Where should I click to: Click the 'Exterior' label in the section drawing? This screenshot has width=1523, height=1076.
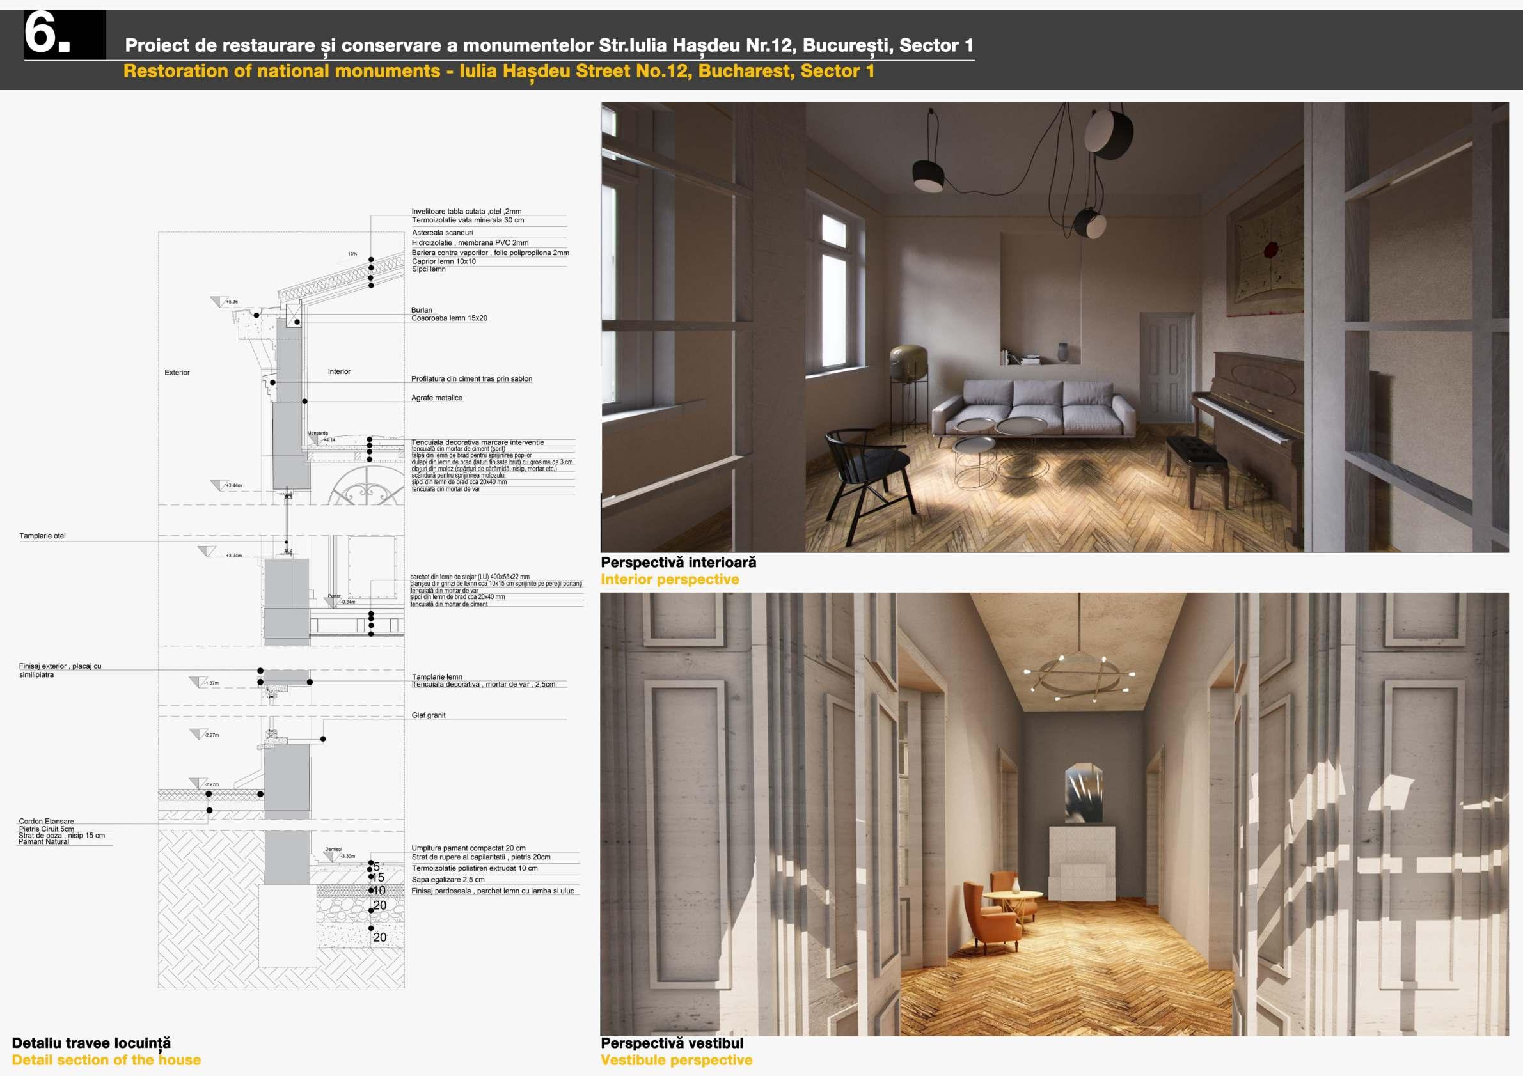[x=177, y=373]
